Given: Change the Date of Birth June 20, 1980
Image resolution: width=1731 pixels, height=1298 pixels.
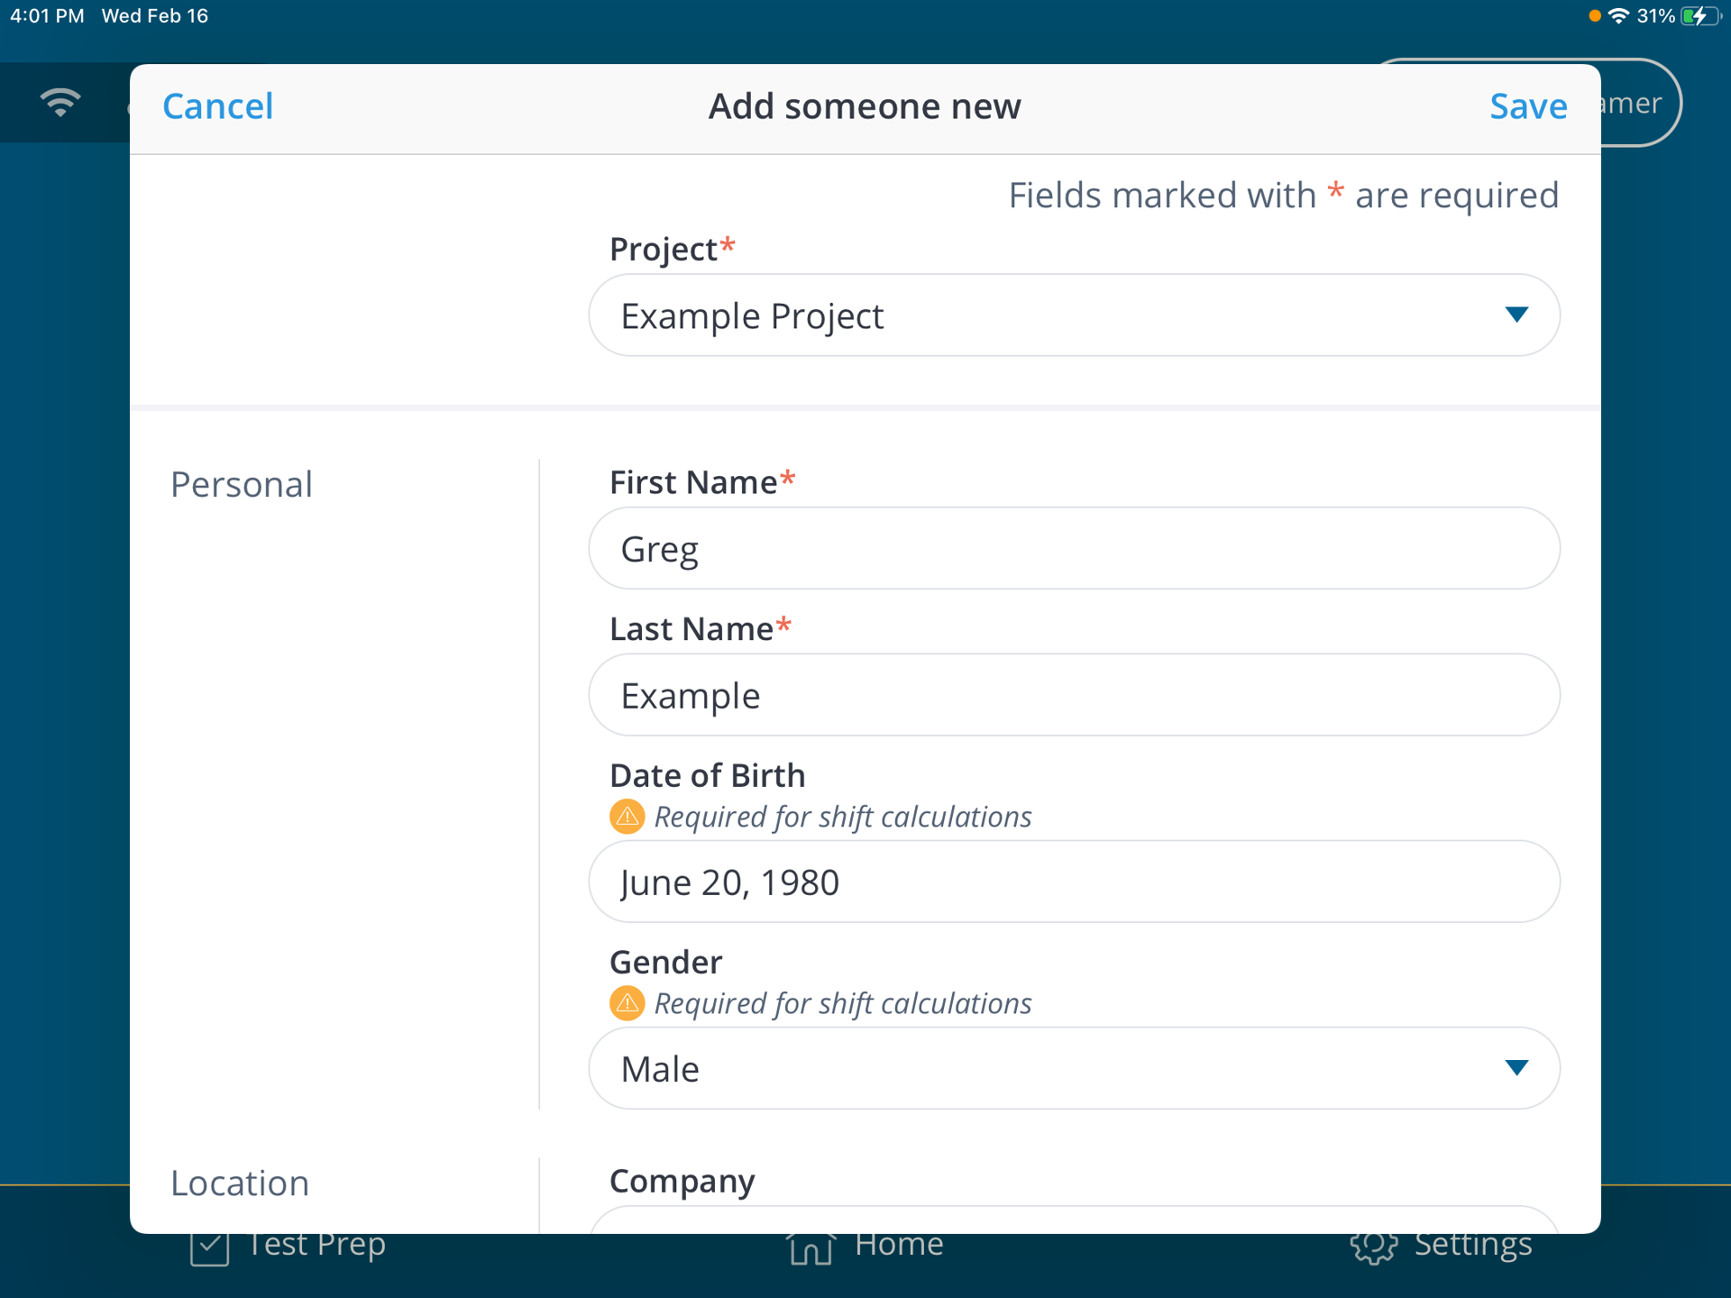Looking at the screenshot, I should pyautogui.click(x=1074, y=882).
